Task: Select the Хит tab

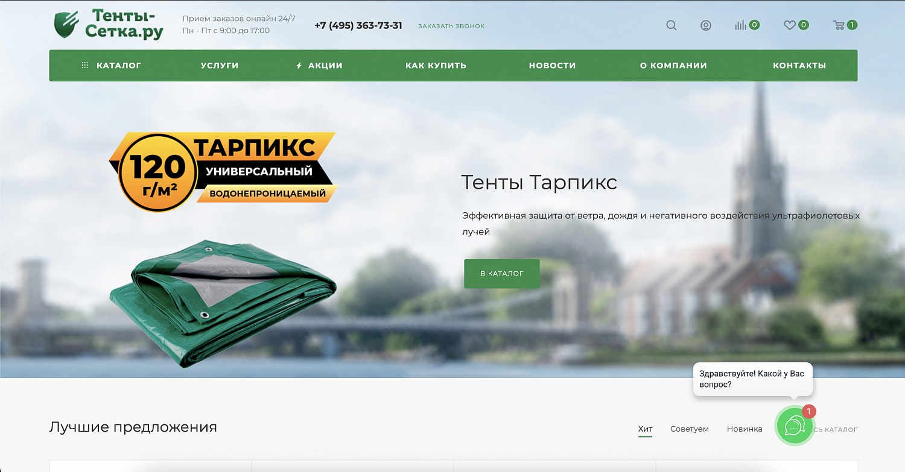Action: (x=645, y=429)
